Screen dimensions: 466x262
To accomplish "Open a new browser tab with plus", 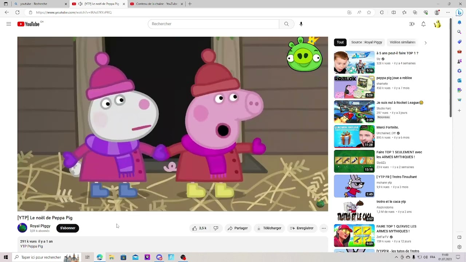I will (190, 4).
